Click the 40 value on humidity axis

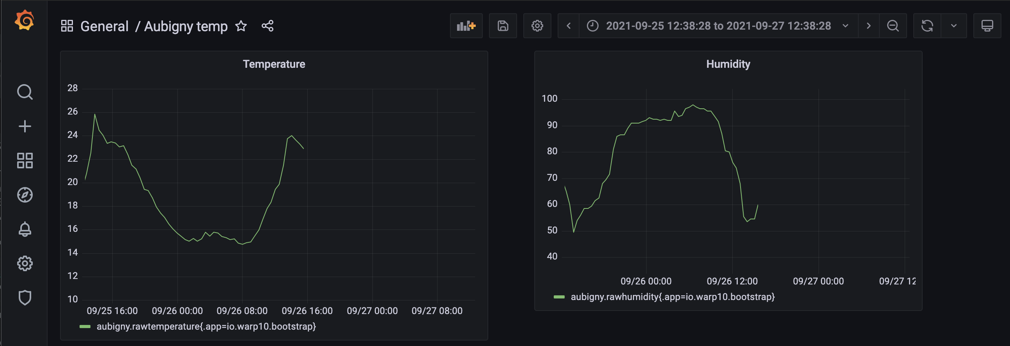[552, 256]
